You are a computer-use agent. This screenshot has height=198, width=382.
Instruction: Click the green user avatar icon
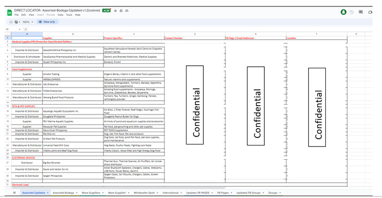(344, 12)
